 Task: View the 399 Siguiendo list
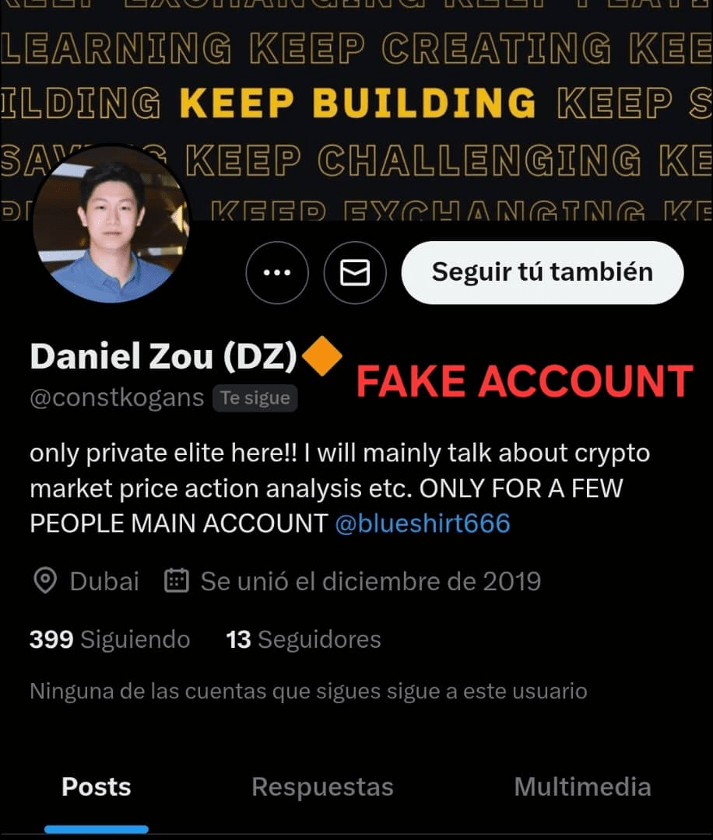point(110,639)
